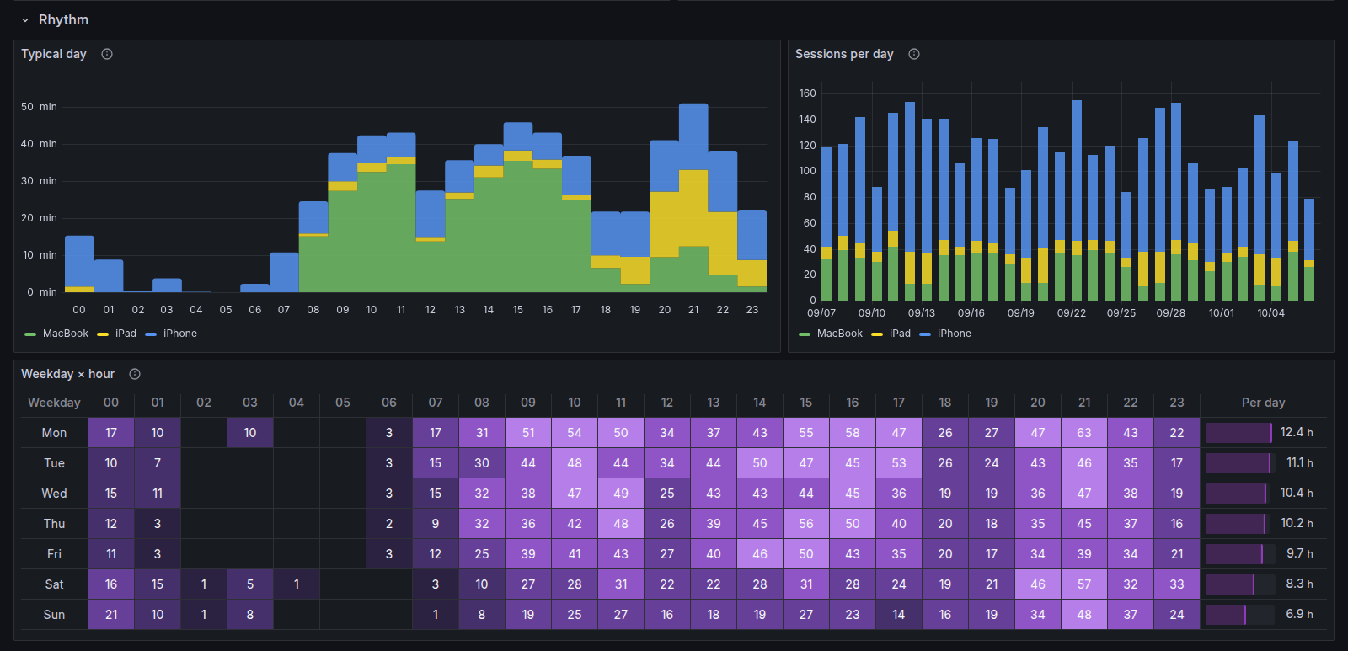Open the Weekday × hour info icon
The height and width of the screenshot is (651, 1348).
pyautogui.click(x=135, y=374)
